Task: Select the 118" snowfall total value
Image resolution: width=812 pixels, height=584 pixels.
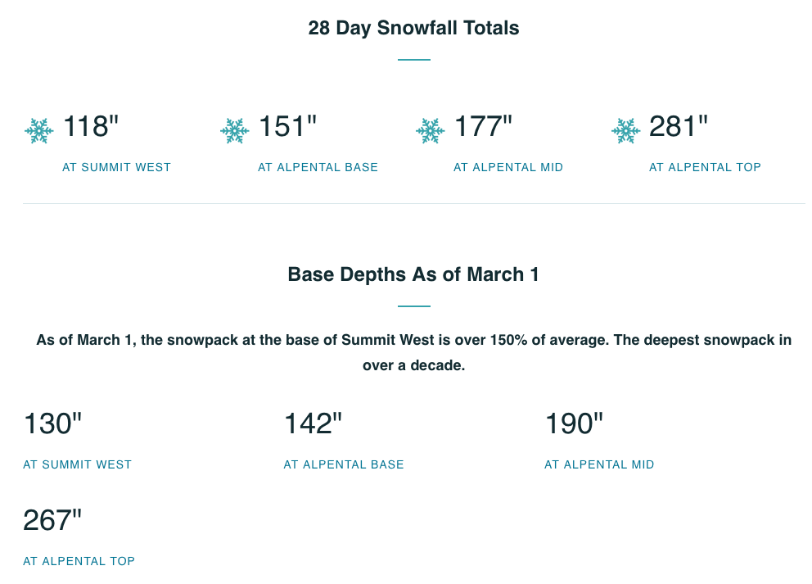Action: pos(91,126)
